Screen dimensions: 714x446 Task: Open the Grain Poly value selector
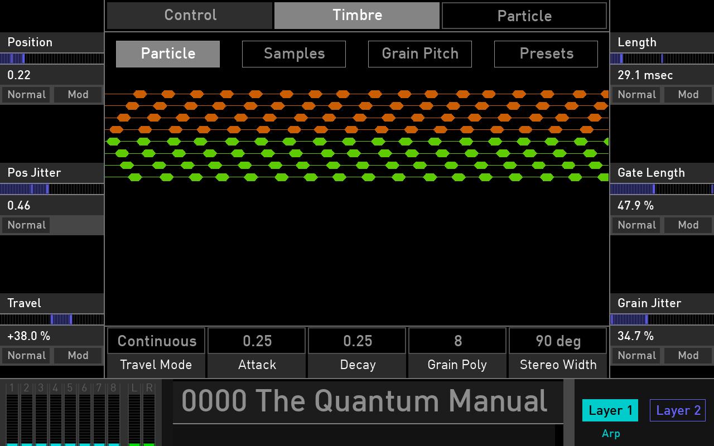click(x=457, y=341)
